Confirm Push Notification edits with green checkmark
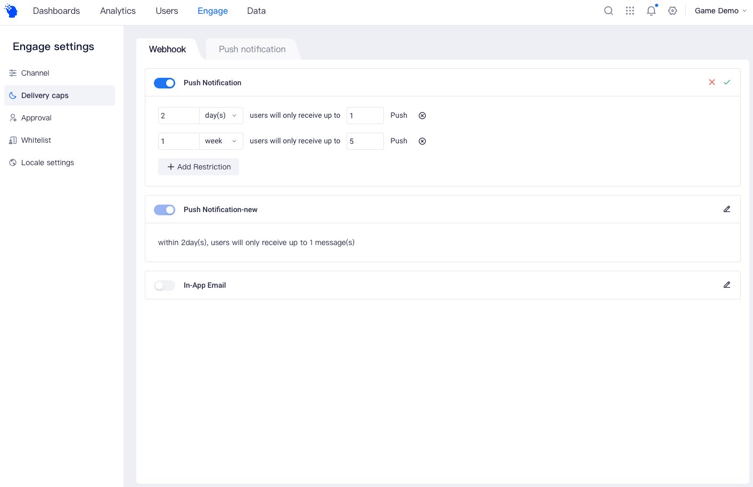 727,82
